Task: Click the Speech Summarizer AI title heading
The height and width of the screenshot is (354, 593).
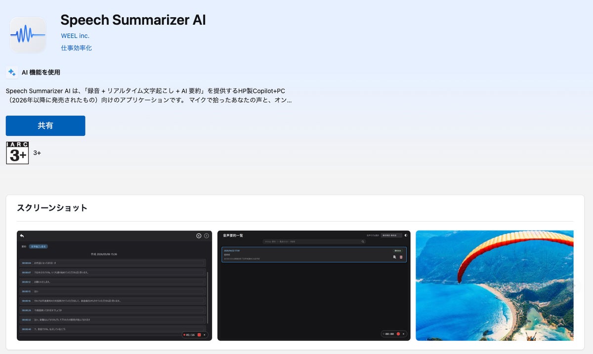Action: point(133,20)
